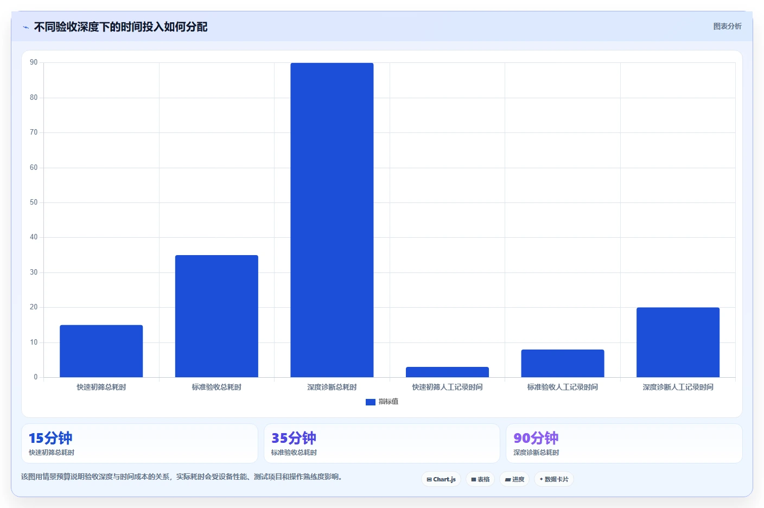Click x-axis label 深度诊断人工记录时间
Screen dimensions: 764x508
678,387
